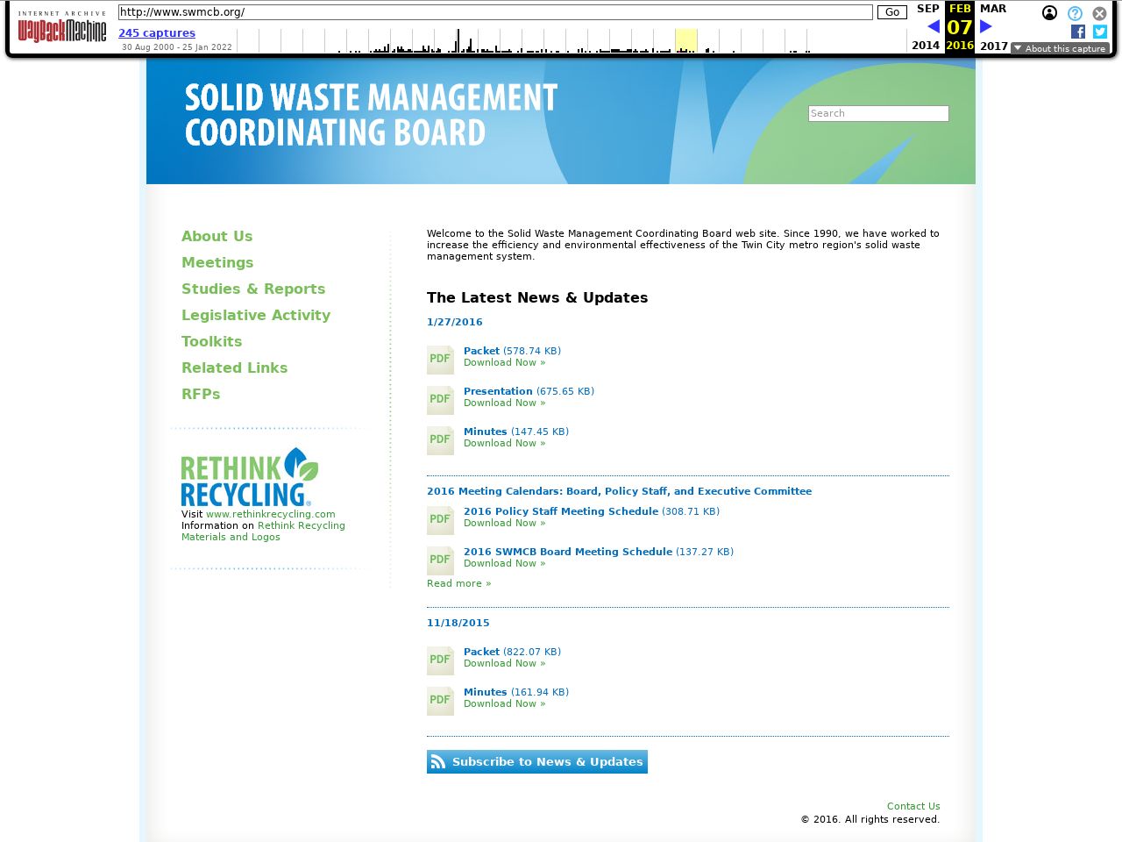The height and width of the screenshot is (842, 1122).
Task: Open the Wayback user account icon
Action: (1049, 13)
